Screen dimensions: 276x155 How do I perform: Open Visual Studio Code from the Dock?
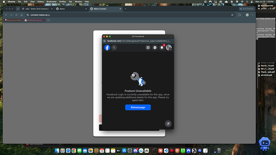166,151
